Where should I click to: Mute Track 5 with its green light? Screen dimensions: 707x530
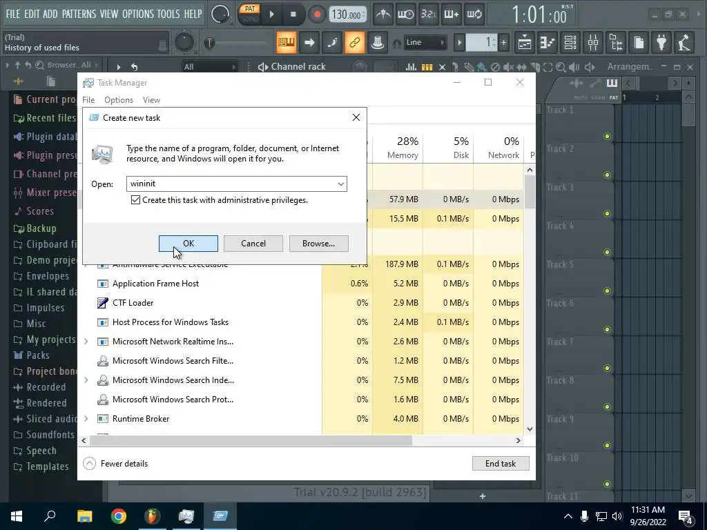[607, 291]
